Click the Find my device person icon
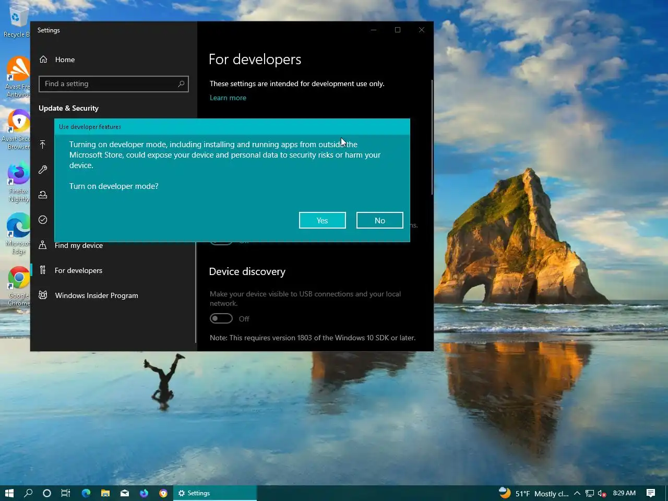Screen dimensions: 668x501 [x=43, y=245]
